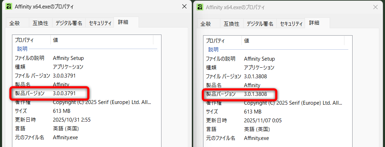This screenshot has width=385, height=147.
Task: Switch to 互換性 tab in left window
Action: click(x=40, y=23)
